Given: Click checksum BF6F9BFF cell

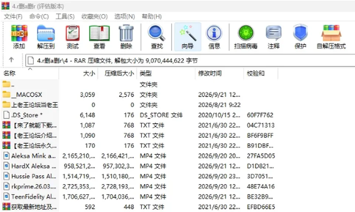Looking at the screenshot, I should (260, 135).
